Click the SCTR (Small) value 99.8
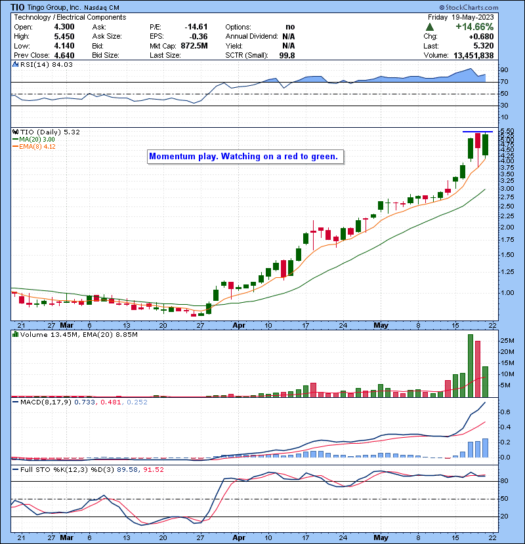This screenshot has height=544, width=525. click(287, 55)
